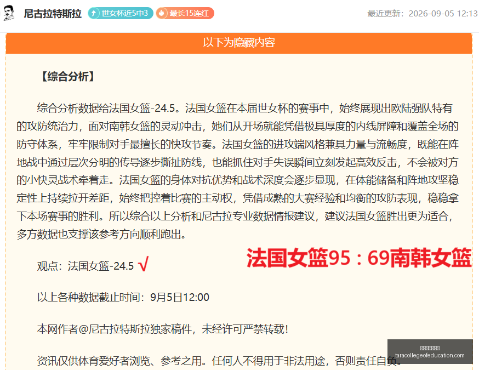Click the 【综合分析】 heading
This screenshot has height=370, width=479.
click(68, 76)
